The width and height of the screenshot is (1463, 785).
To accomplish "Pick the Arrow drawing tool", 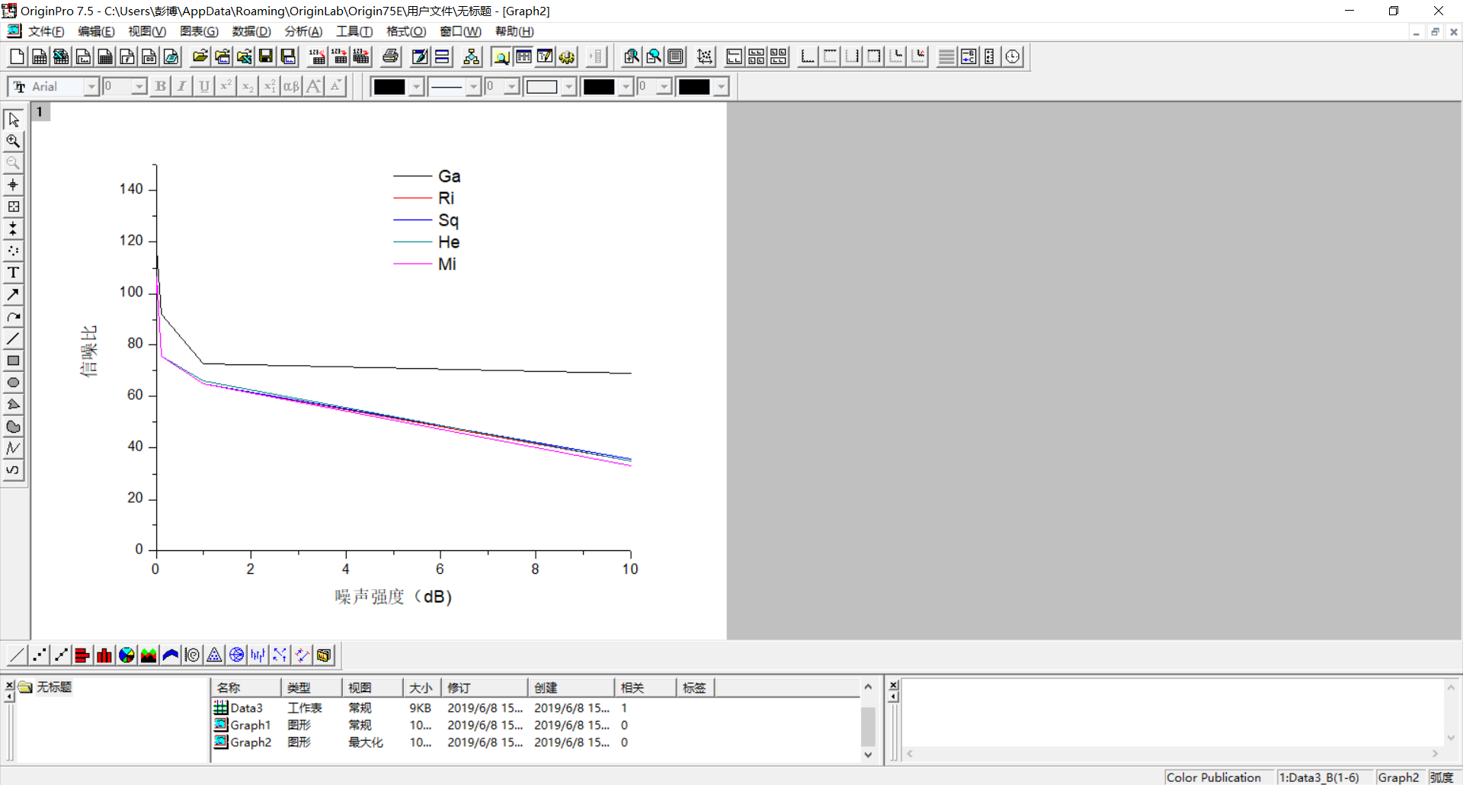I will click(13, 295).
